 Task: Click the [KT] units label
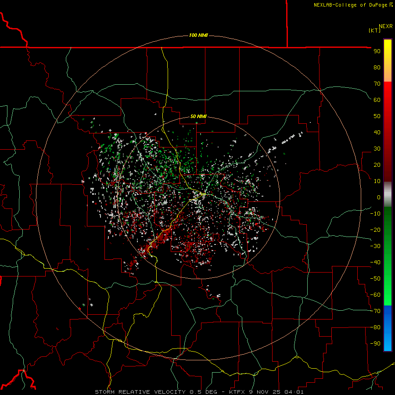click(x=375, y=30)
